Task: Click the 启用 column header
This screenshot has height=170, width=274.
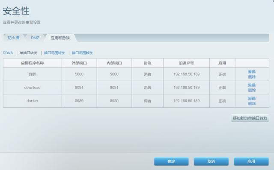Action: coord(222,63)
